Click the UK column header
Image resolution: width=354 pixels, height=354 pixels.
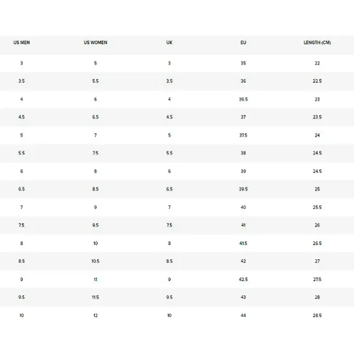pos(169,42)
